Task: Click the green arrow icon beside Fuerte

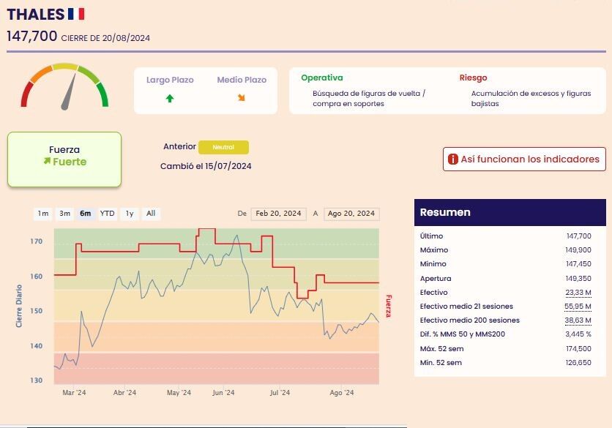Action: pos(47,161)
